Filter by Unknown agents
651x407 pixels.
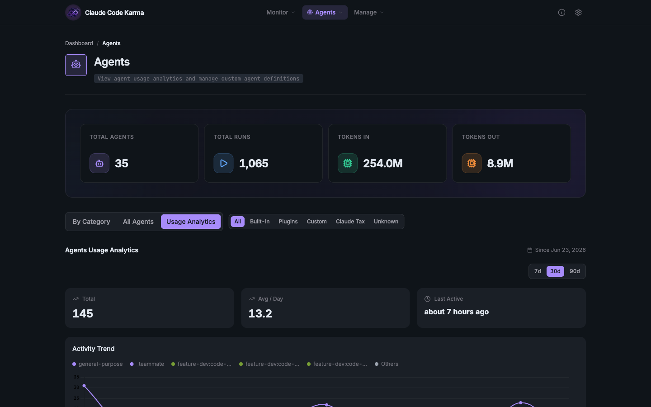pos(386,222)
